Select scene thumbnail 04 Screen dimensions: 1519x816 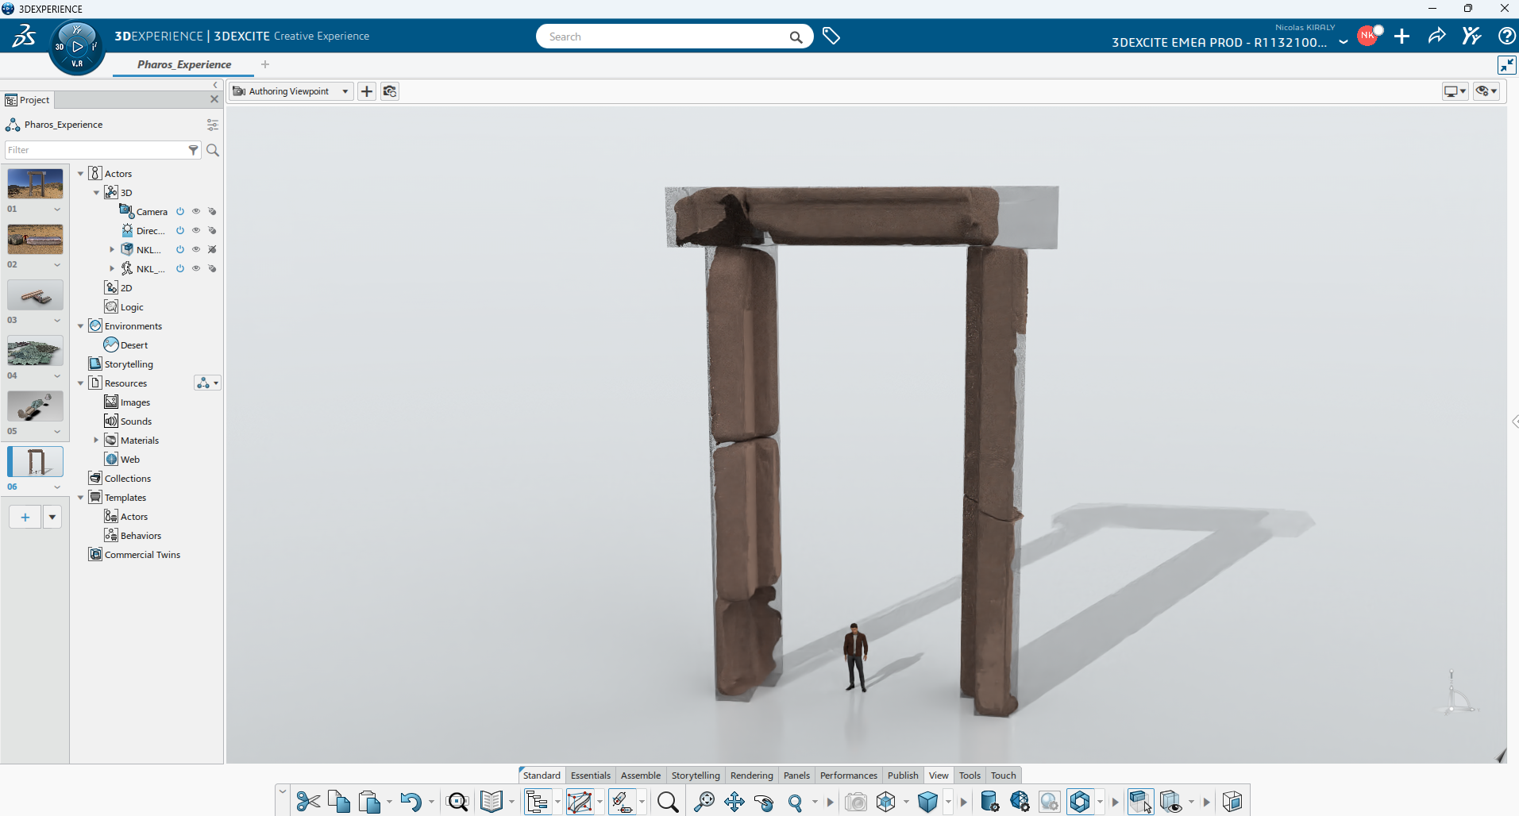coord(35,351)
